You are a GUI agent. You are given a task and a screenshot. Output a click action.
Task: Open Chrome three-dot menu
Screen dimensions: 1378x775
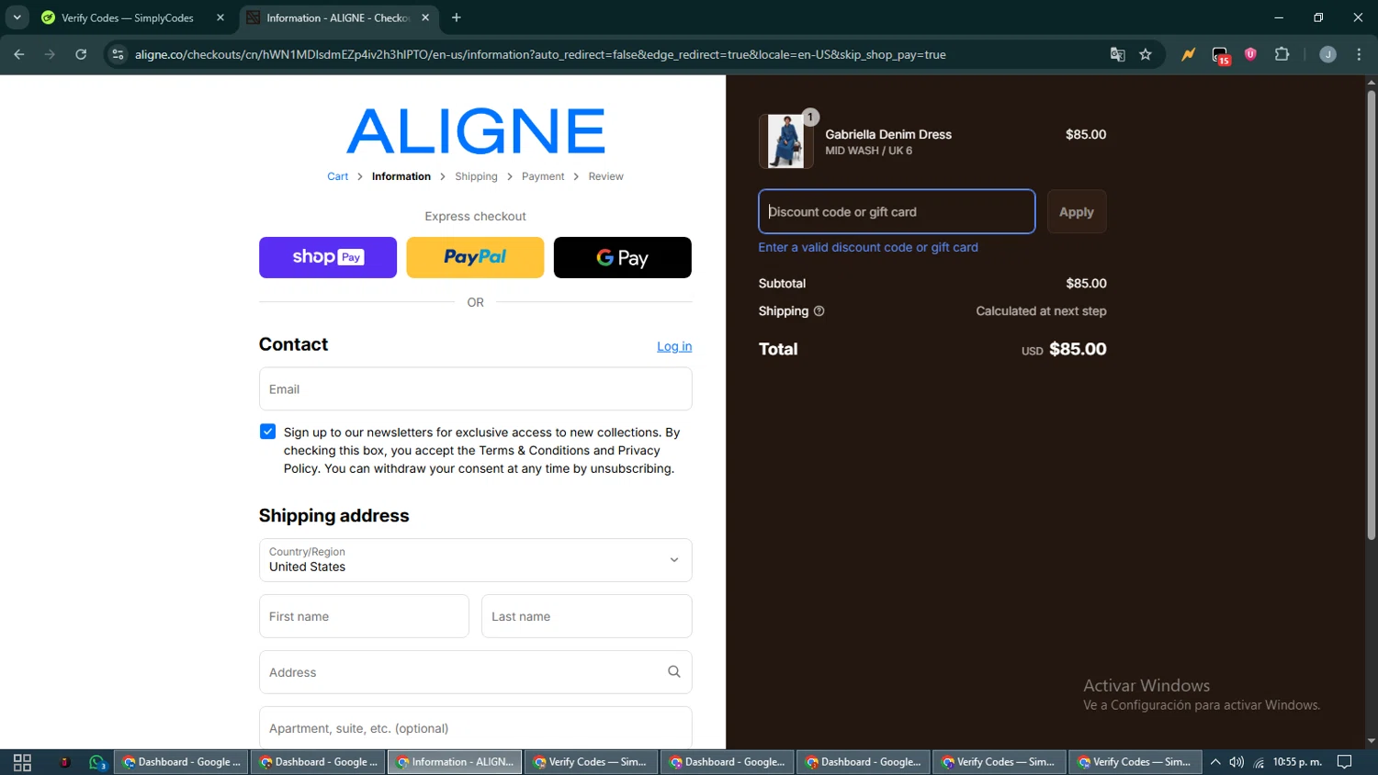pos(1359,54)
